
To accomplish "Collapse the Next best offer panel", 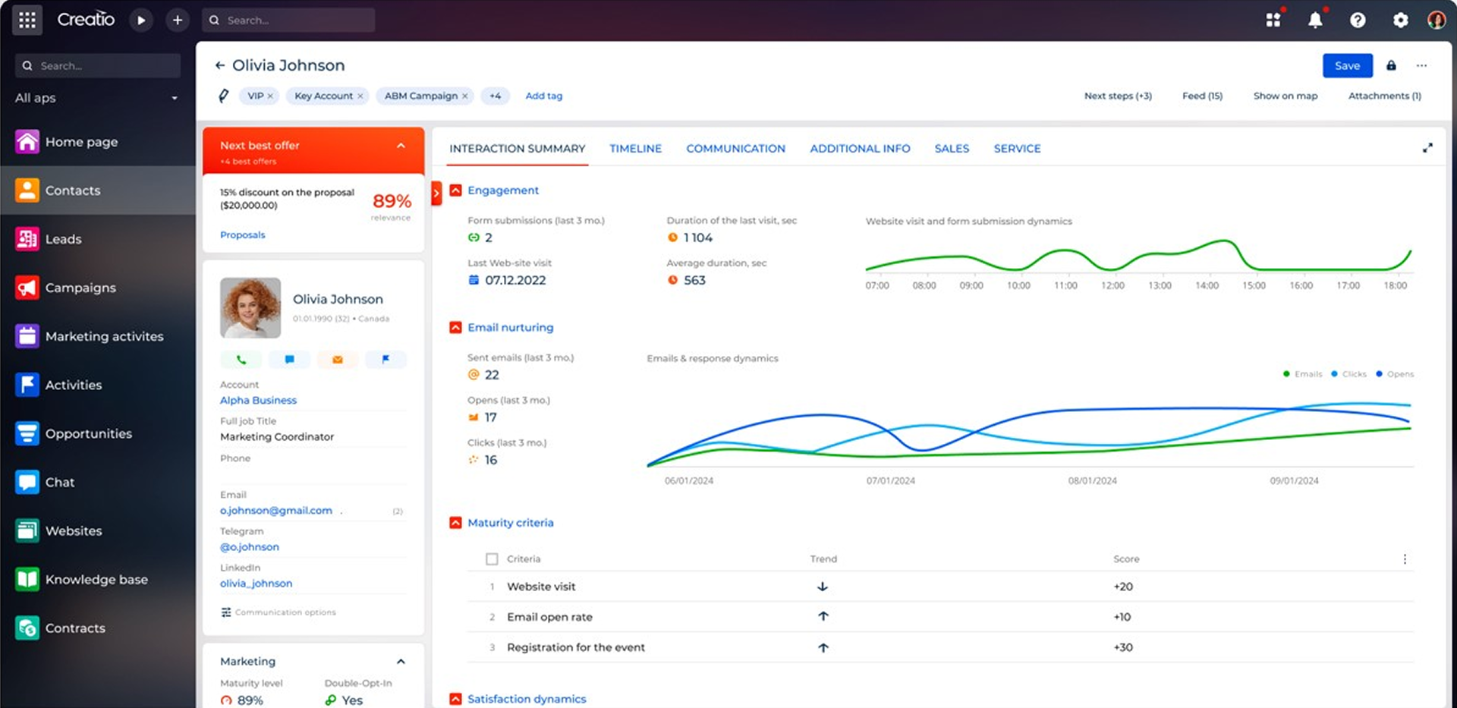I will pos(401,146).
